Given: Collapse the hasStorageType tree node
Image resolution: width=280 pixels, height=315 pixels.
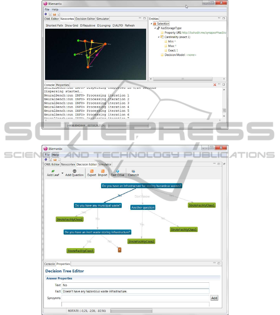Looking at the screenshot, I should (x=155, y=28).
